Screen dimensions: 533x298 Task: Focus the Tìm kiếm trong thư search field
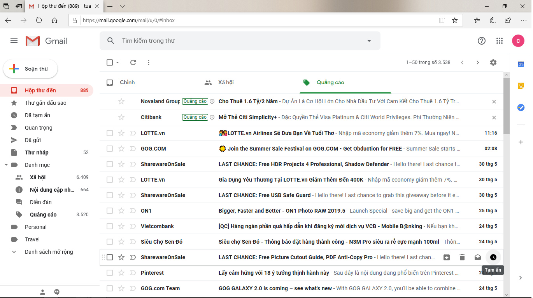tap(240, 41)
